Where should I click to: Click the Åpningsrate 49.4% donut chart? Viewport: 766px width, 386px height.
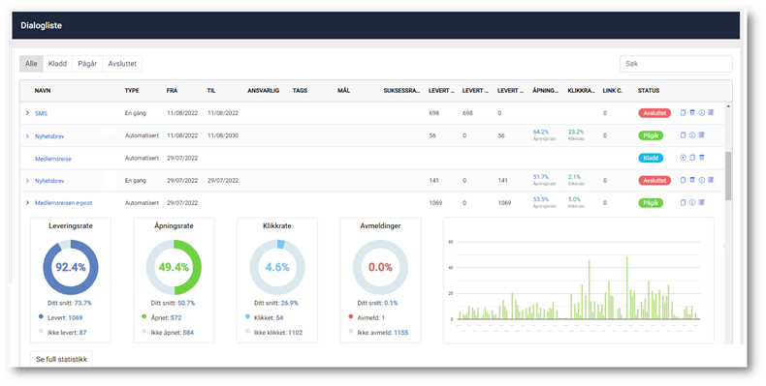tap(174, 267)
